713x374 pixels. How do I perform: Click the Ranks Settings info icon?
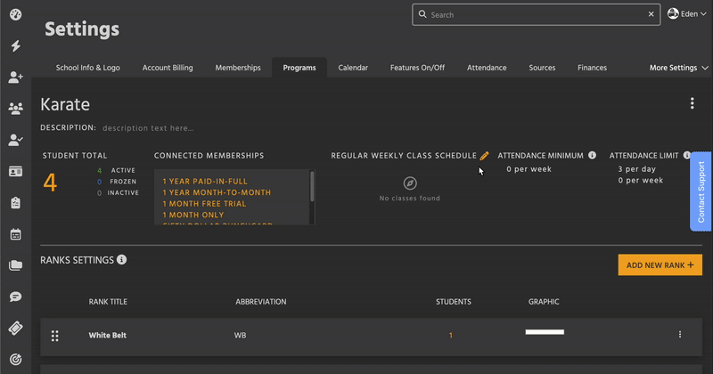pos(122,260)
